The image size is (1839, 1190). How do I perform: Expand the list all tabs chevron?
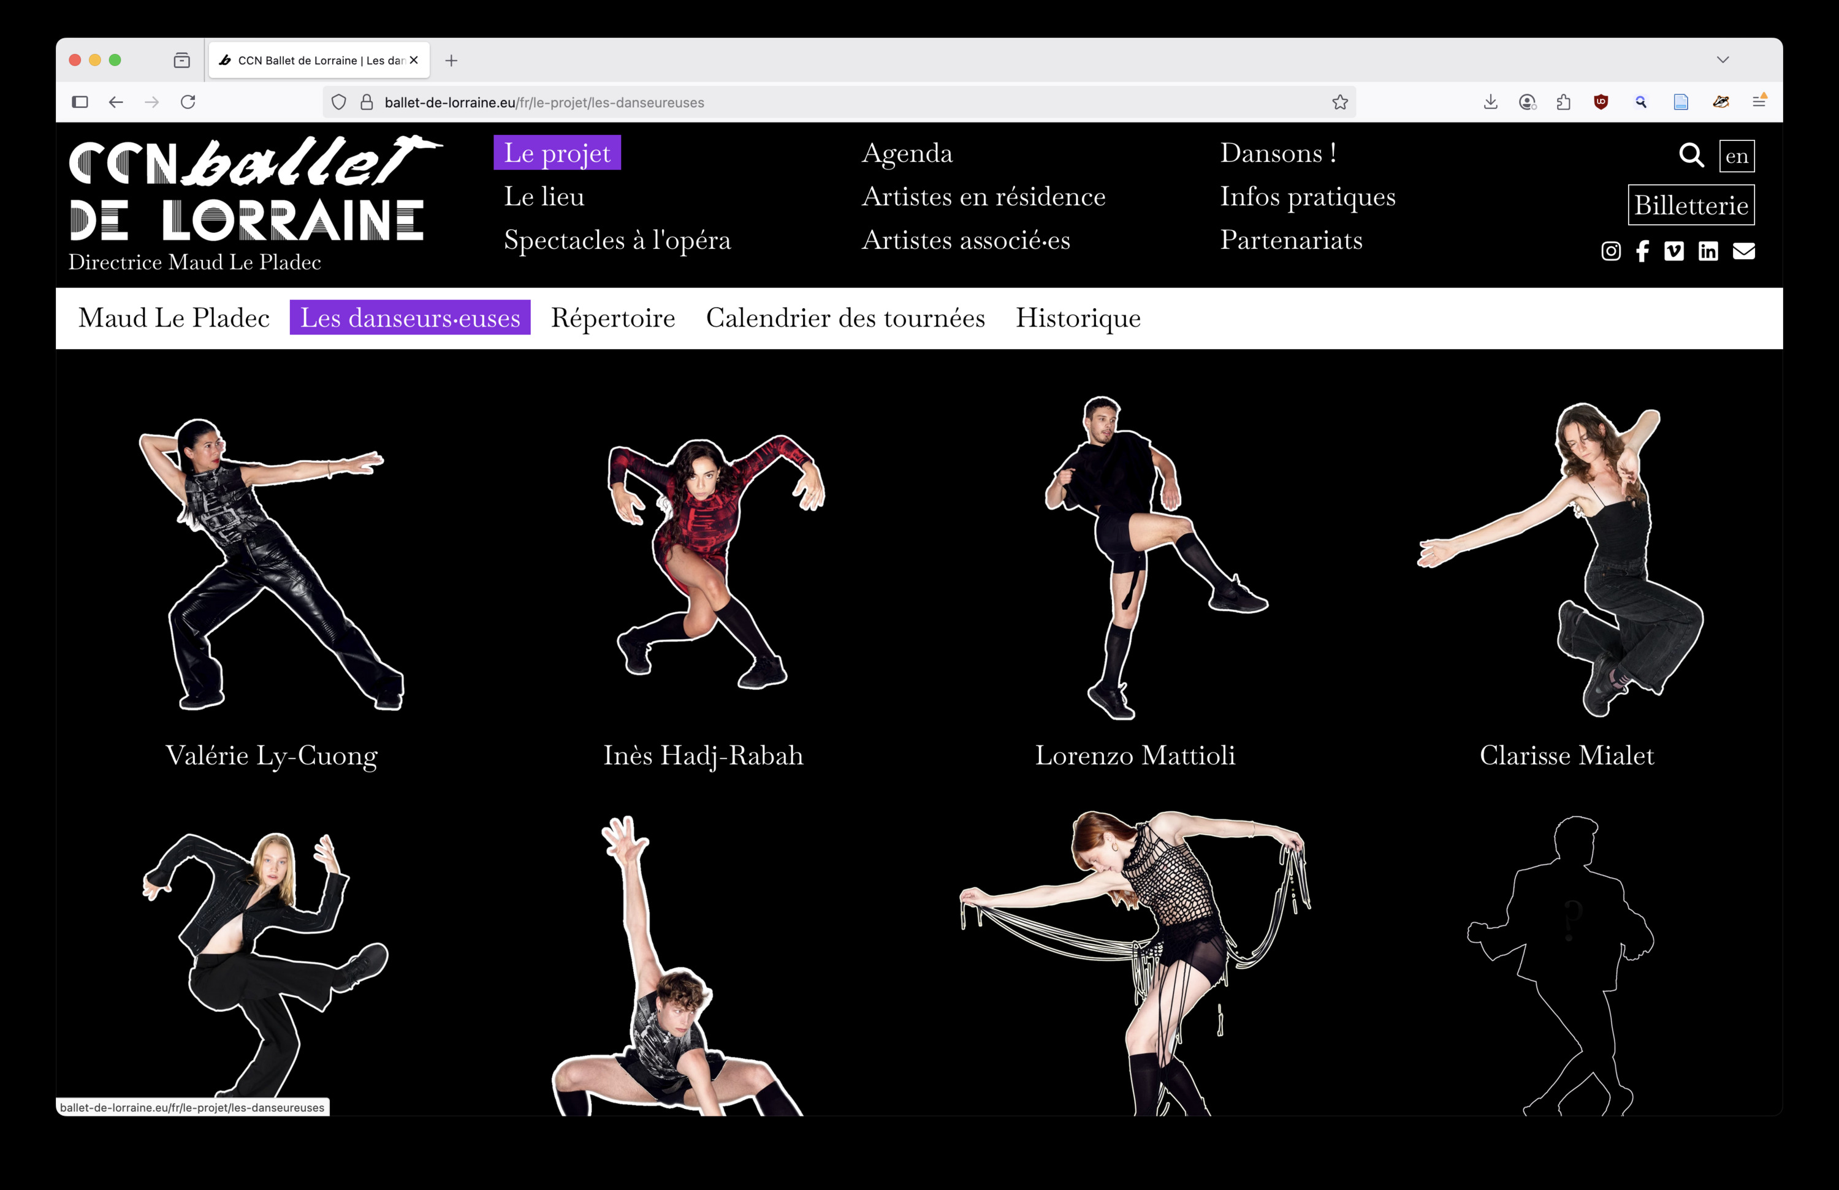coord(1723,60)
